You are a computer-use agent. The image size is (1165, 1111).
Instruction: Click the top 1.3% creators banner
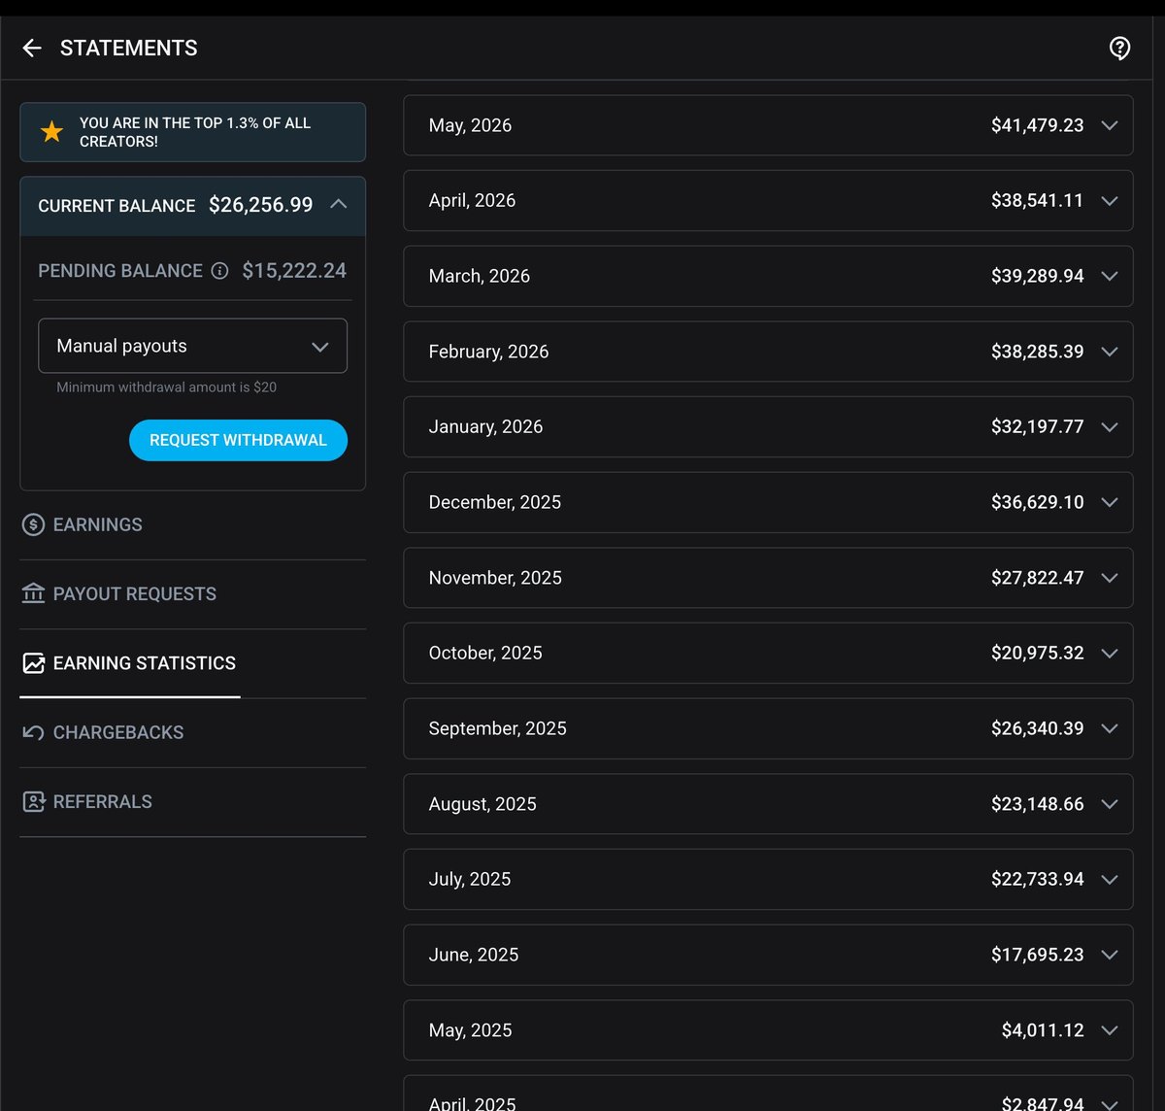click(192, 132)
